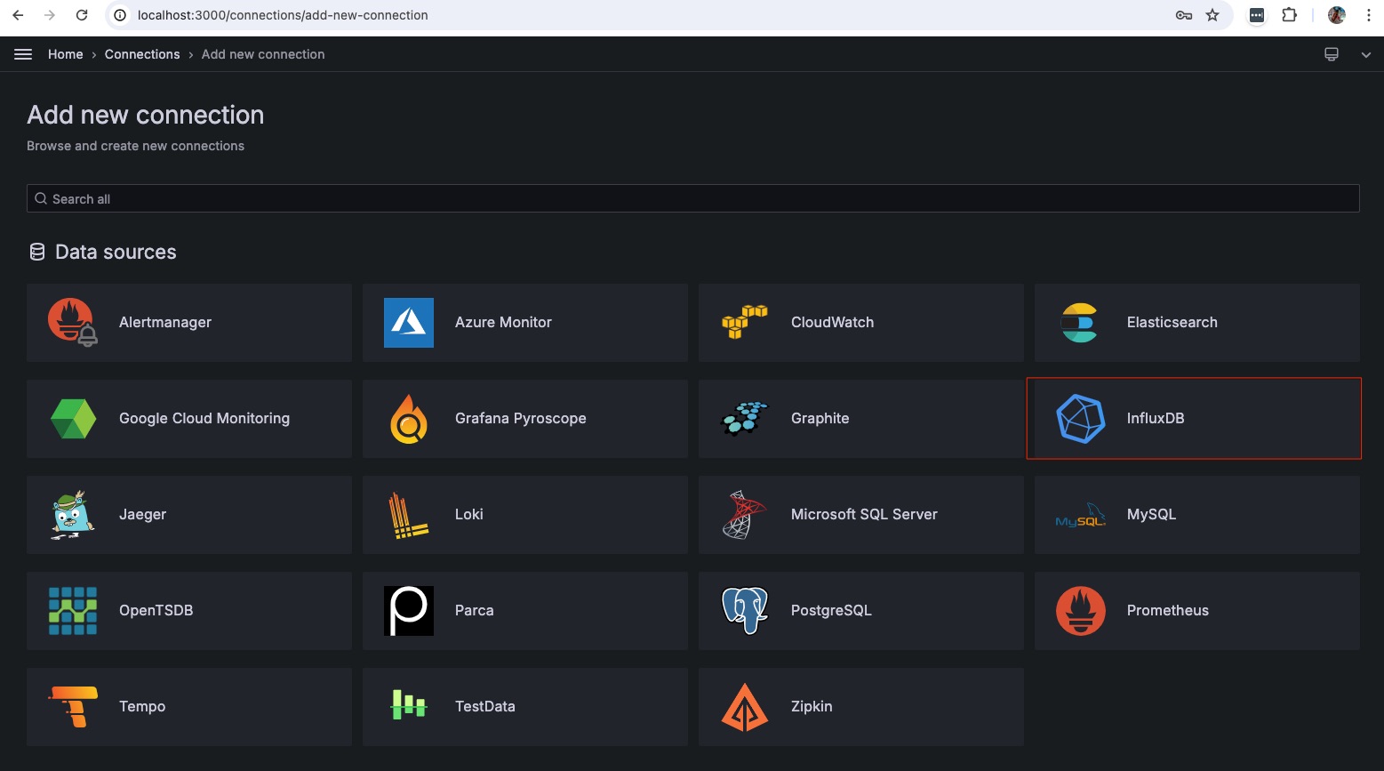1384x771 pixels.
Task: Choose the Grafana Pyroscope label
Action: tap(521, 419)
